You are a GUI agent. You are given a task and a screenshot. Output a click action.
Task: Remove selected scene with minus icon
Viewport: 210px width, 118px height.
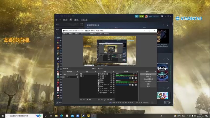coord(84,100)
